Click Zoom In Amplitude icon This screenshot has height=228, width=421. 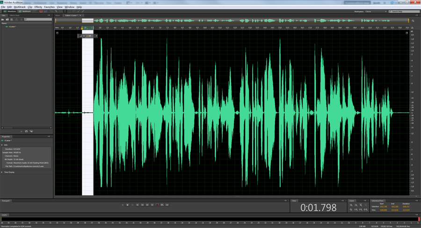coord(351,205)
